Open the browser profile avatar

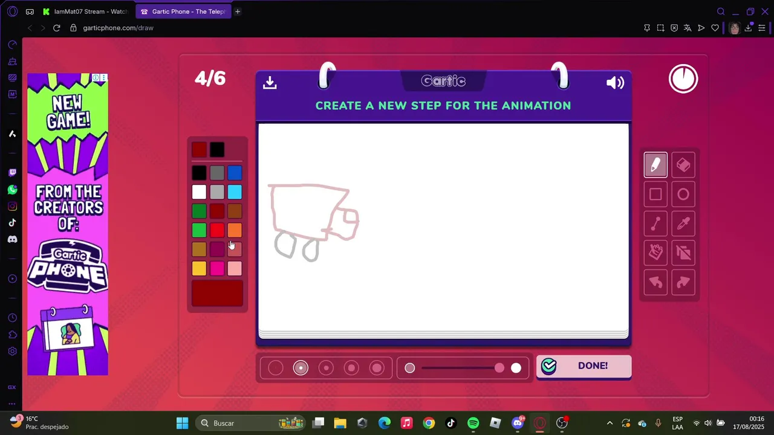point(734,28)
